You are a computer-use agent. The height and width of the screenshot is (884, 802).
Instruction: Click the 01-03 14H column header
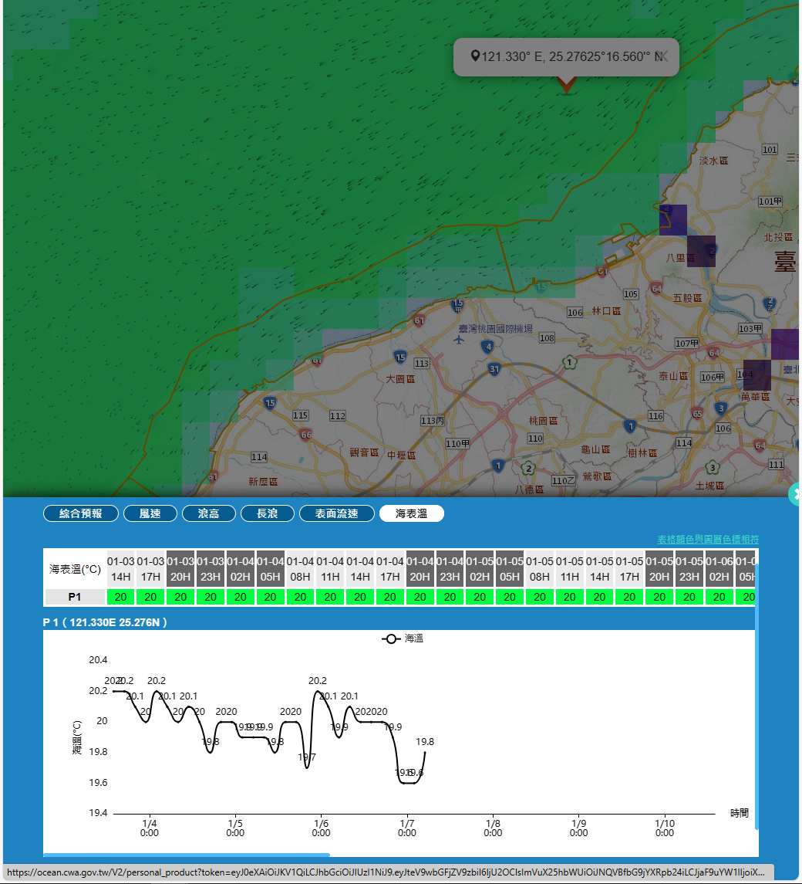pyautogui.click(x=120, y=568)
